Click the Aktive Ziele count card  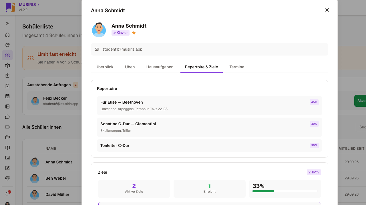[x=134, y=188]
